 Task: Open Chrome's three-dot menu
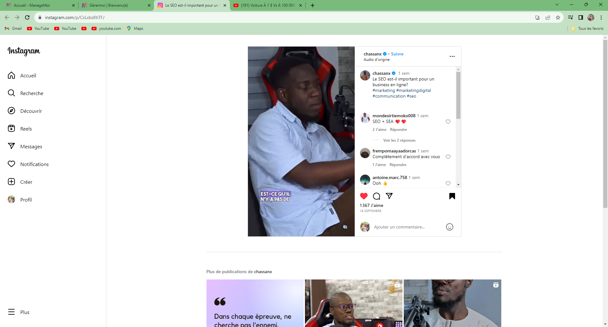point(601,17)
